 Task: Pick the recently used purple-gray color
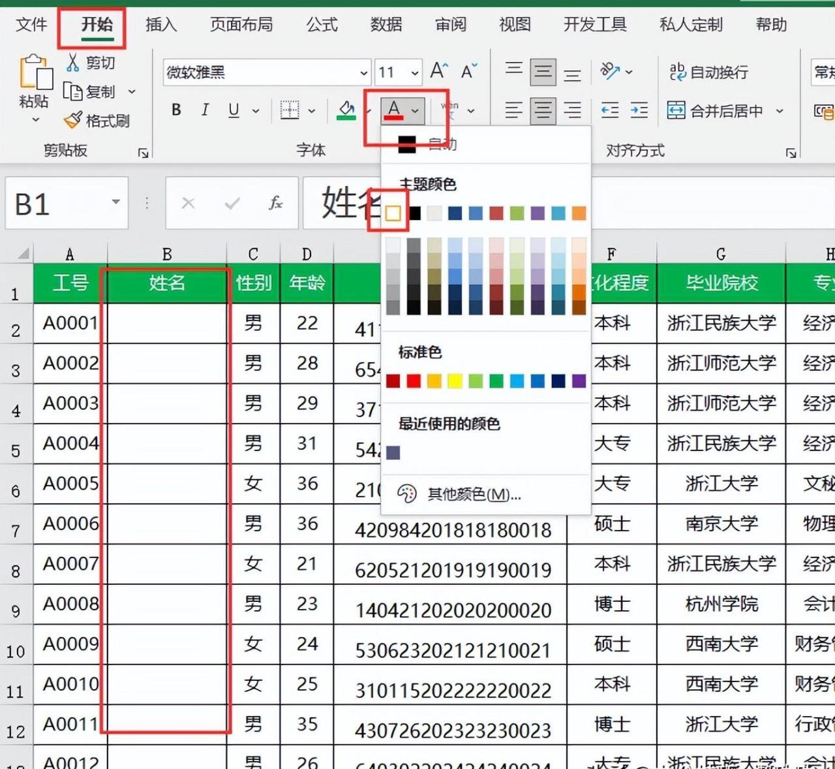click(393, 452)
